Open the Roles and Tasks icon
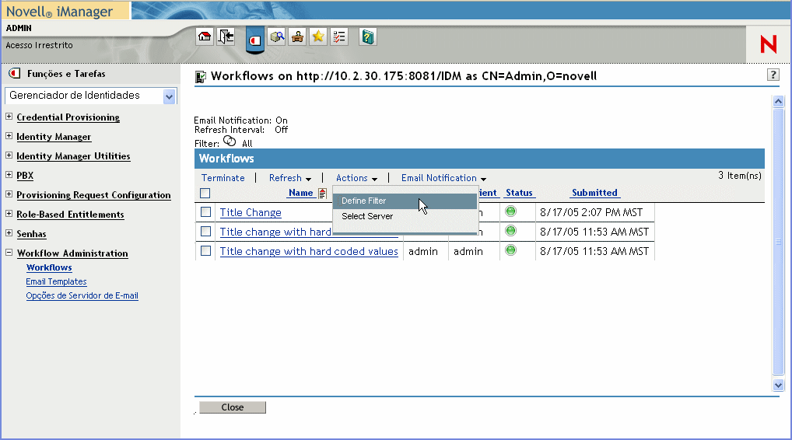Viewport: 792px width, 440px height. tap(255, 40)
